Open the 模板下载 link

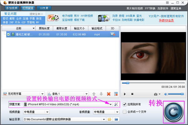click(79, 20)
